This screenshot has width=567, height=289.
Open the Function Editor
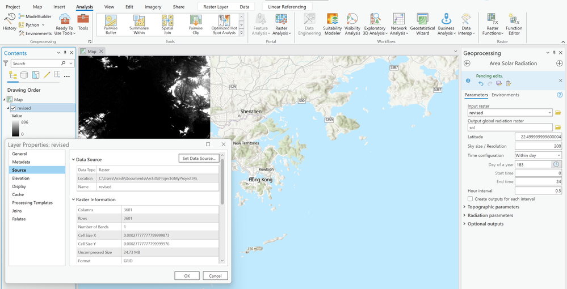click(514, 25)
